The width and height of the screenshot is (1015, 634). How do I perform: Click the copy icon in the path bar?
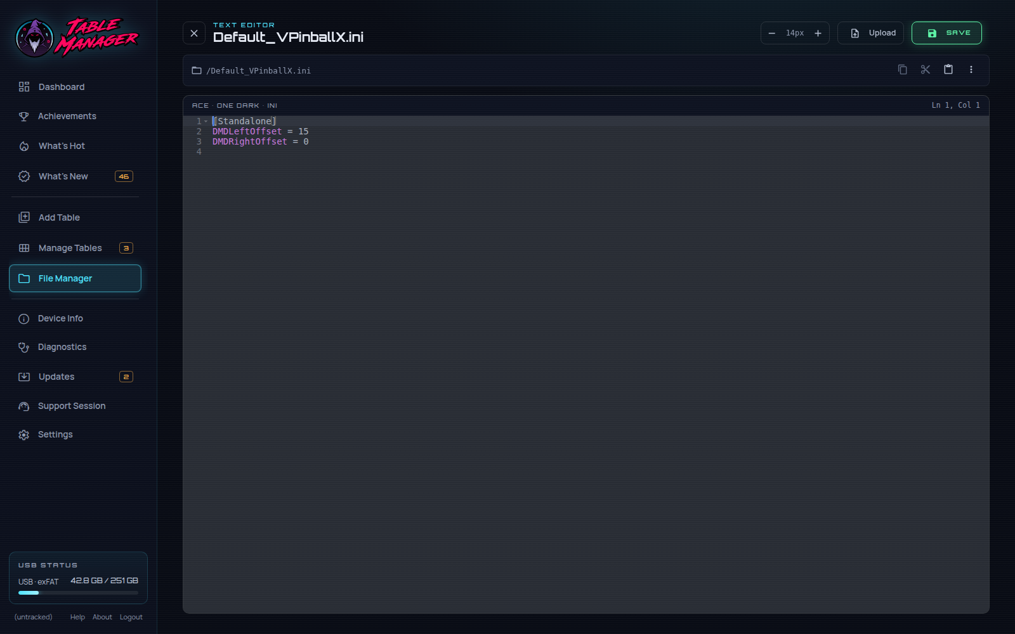(x=902, y=70)
